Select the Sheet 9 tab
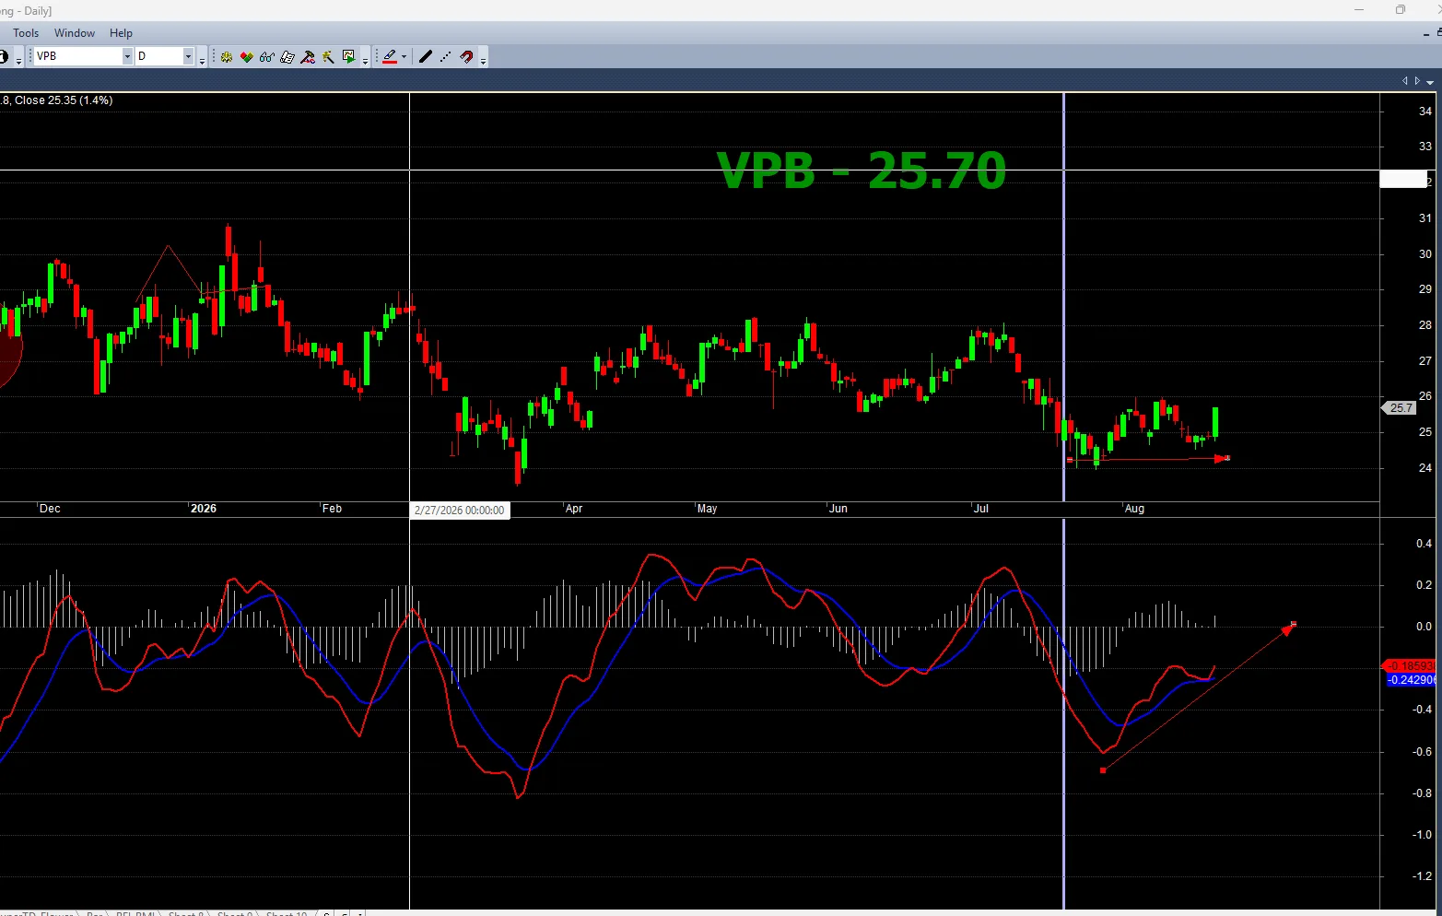Image resolution: width=1442 pixels, height=916 pixels. coord(234,913)
